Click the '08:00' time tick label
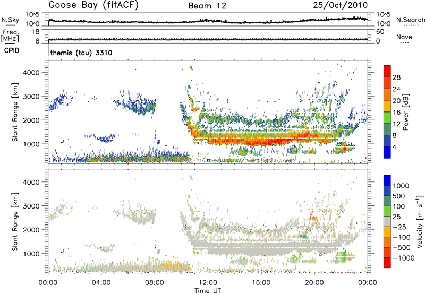Viewport: 425px width, 294px height. click(155, 283)
